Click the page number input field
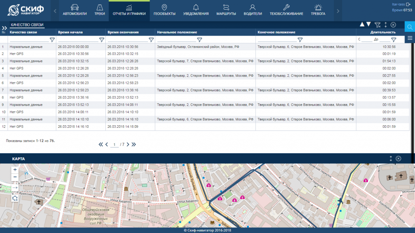 coord(114,145)
